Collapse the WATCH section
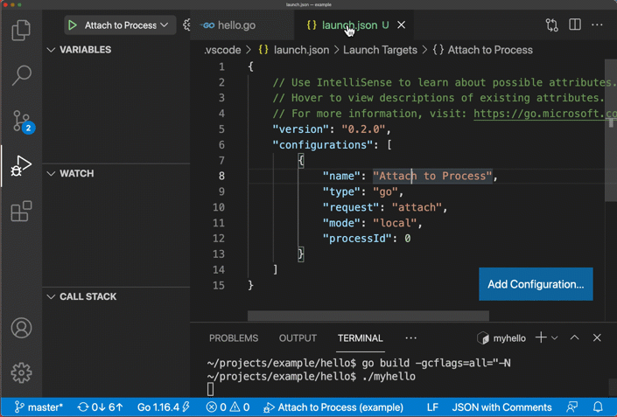The image size is (617, 417). (52, 173)
